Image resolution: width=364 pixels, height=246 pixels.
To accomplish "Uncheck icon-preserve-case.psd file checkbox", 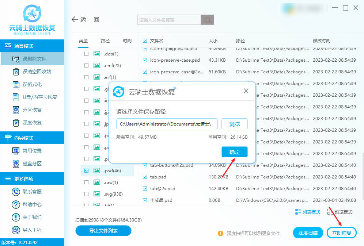I will pos(145,60).
